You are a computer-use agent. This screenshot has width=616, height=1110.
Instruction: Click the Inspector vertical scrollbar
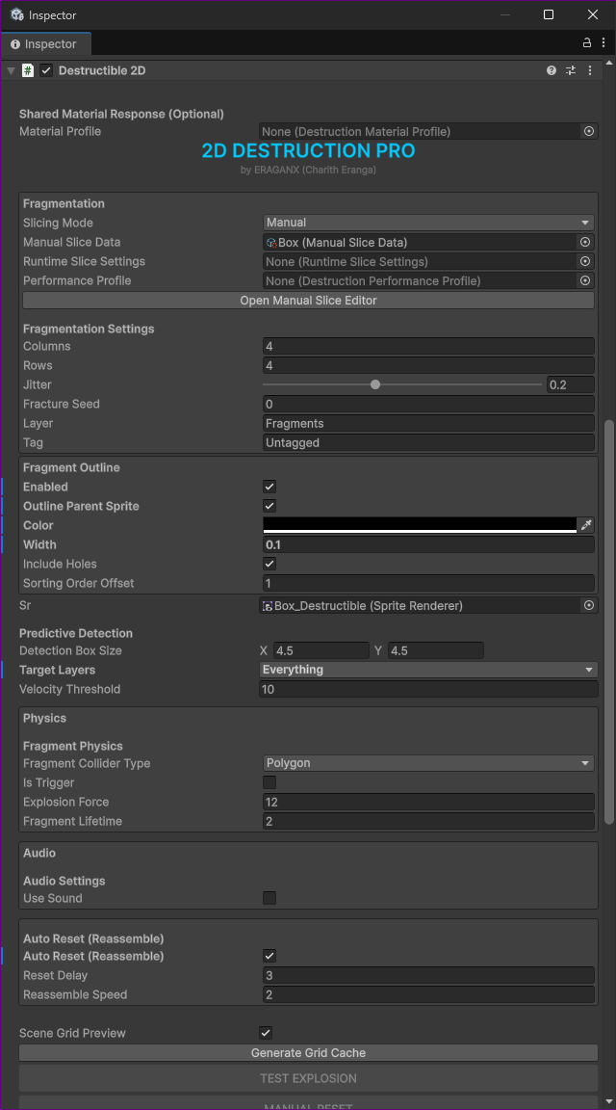[609, 621]
